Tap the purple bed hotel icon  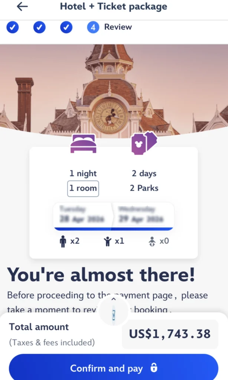84,144
